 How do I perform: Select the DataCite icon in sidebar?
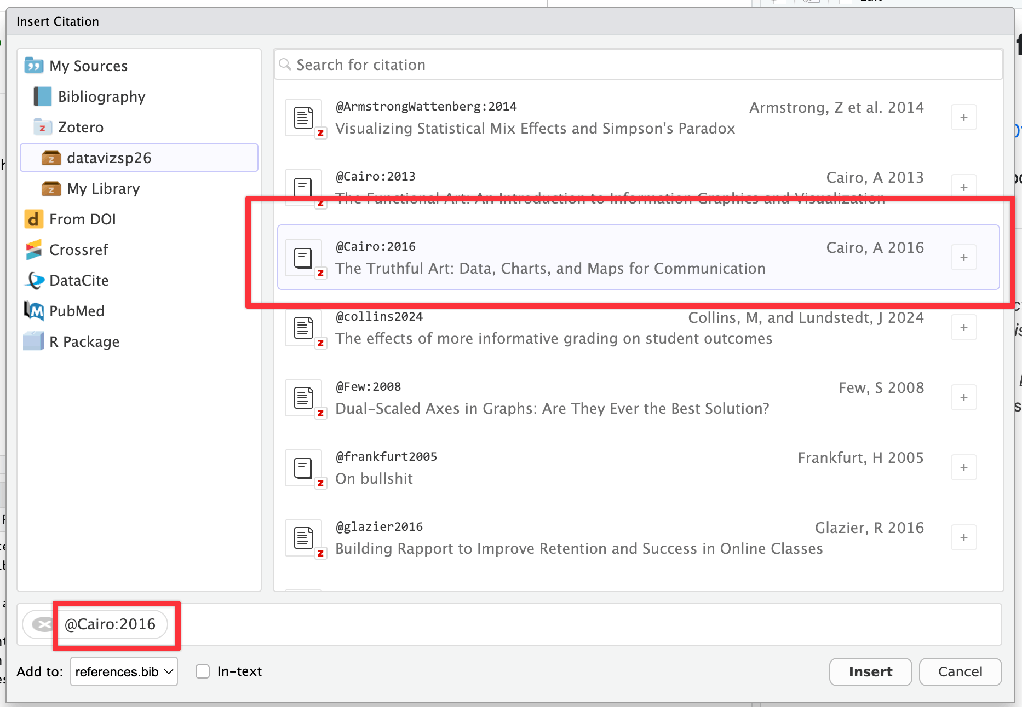click(x=34, y=281)
